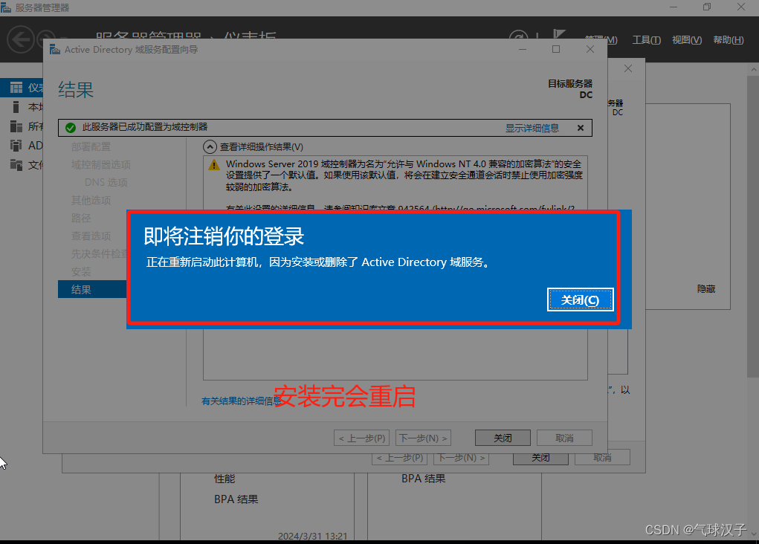Select the dashboard icon in sidebar

(x=16, y=88)
